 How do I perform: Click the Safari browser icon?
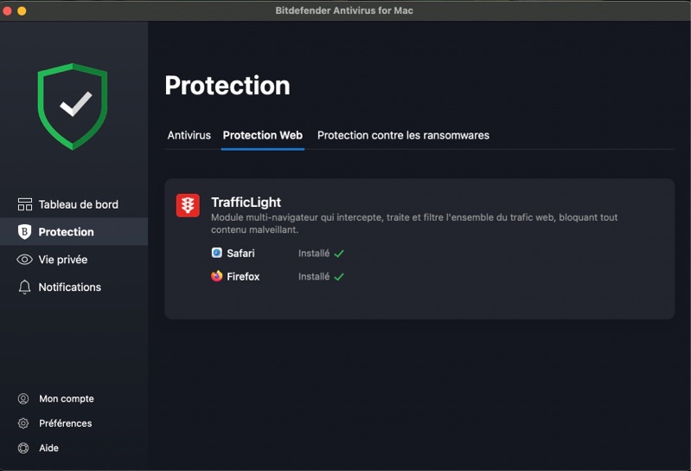pyautogui.click(x=217, y=253)
